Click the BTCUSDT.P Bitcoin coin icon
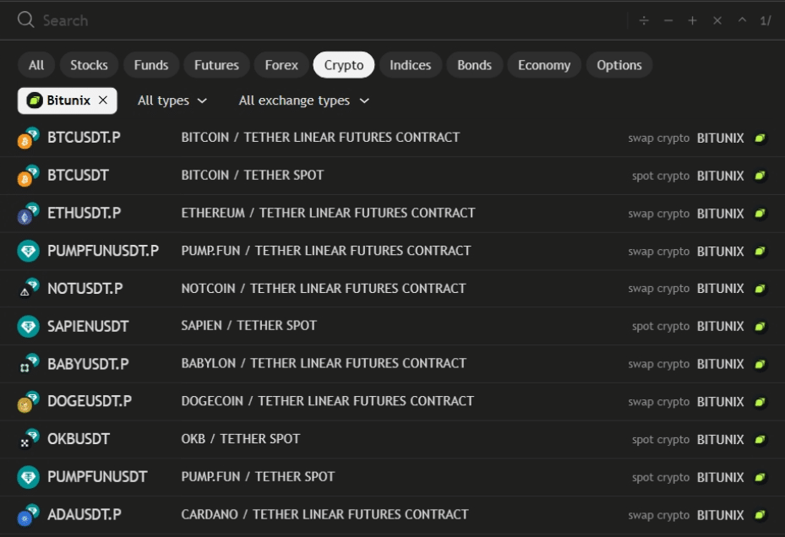 [25, 142]
